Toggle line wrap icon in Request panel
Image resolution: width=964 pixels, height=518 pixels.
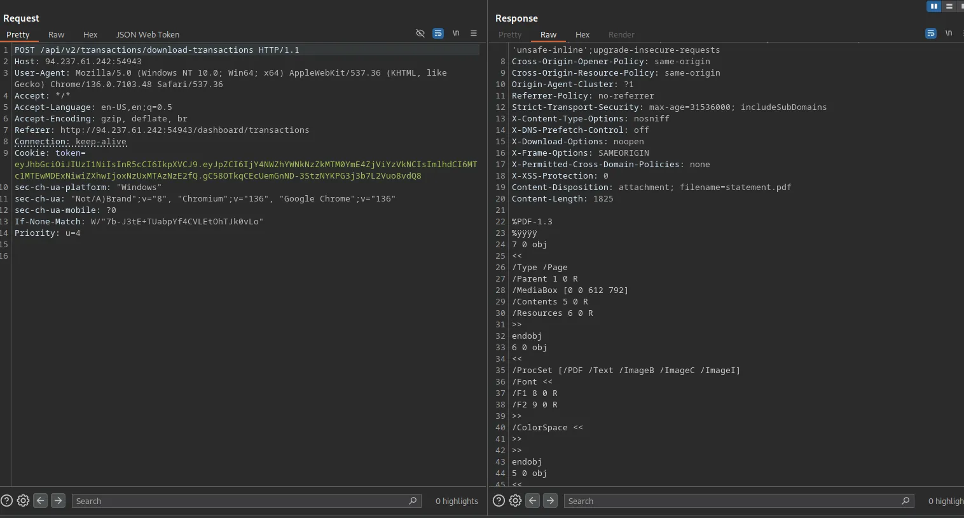coord(438,33)
